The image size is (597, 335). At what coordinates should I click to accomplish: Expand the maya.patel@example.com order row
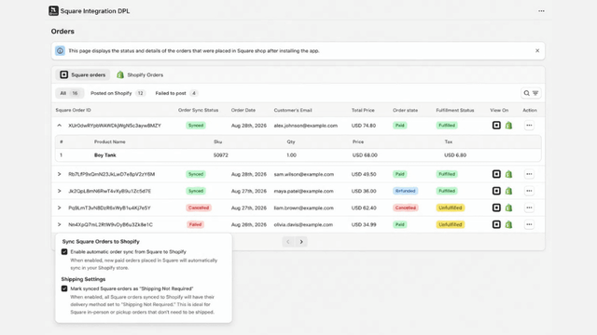60,191
